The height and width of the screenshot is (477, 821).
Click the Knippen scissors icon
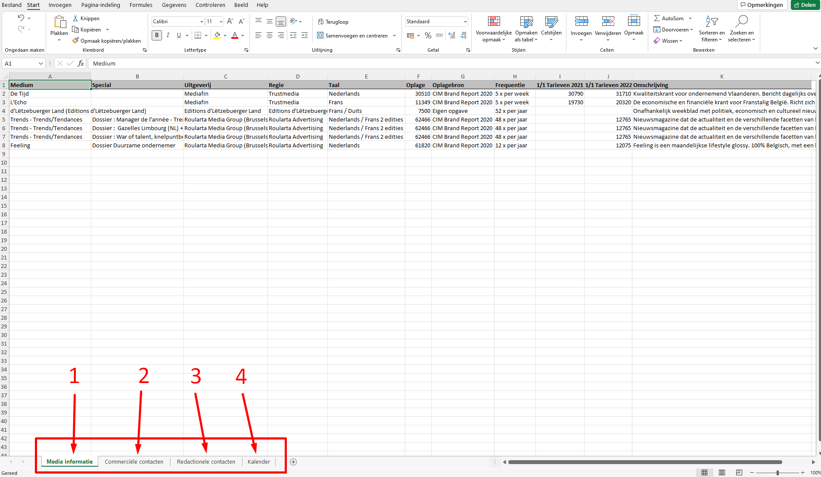pos(75,19)
